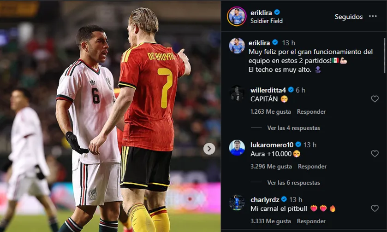The height and width of the screenshot is (232, 387).
Task: View the 3.331 Me gusta likes list
Action: click(270, 221)
